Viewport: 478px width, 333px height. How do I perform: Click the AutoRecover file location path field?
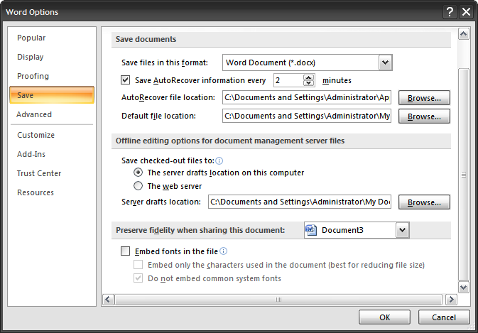[307, 97]
